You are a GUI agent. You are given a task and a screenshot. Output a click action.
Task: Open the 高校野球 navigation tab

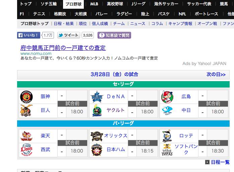[115, 4]
